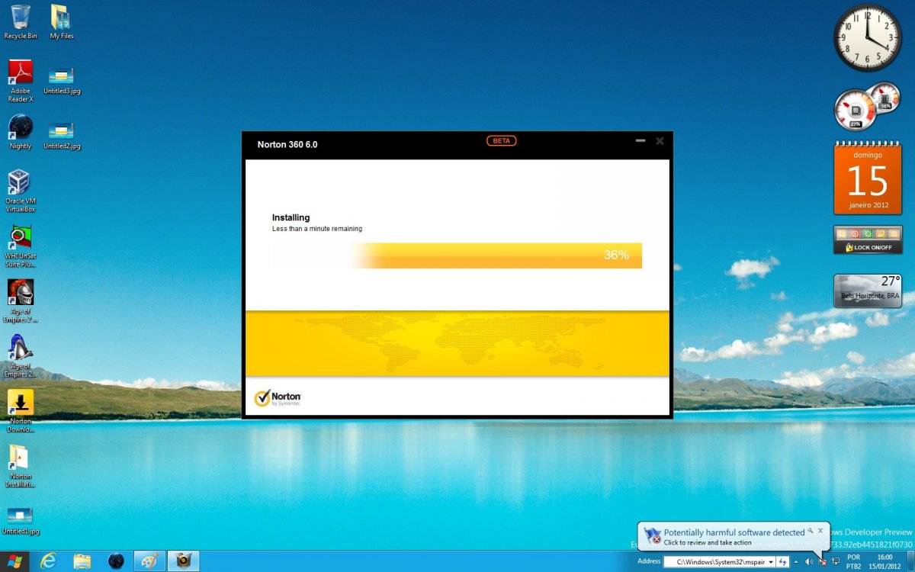Select the Untitled2.jpg desktop file
Image resolution: width=915 pixels, height=572 pixels.
pyautogui.click(x=62, y=136)
